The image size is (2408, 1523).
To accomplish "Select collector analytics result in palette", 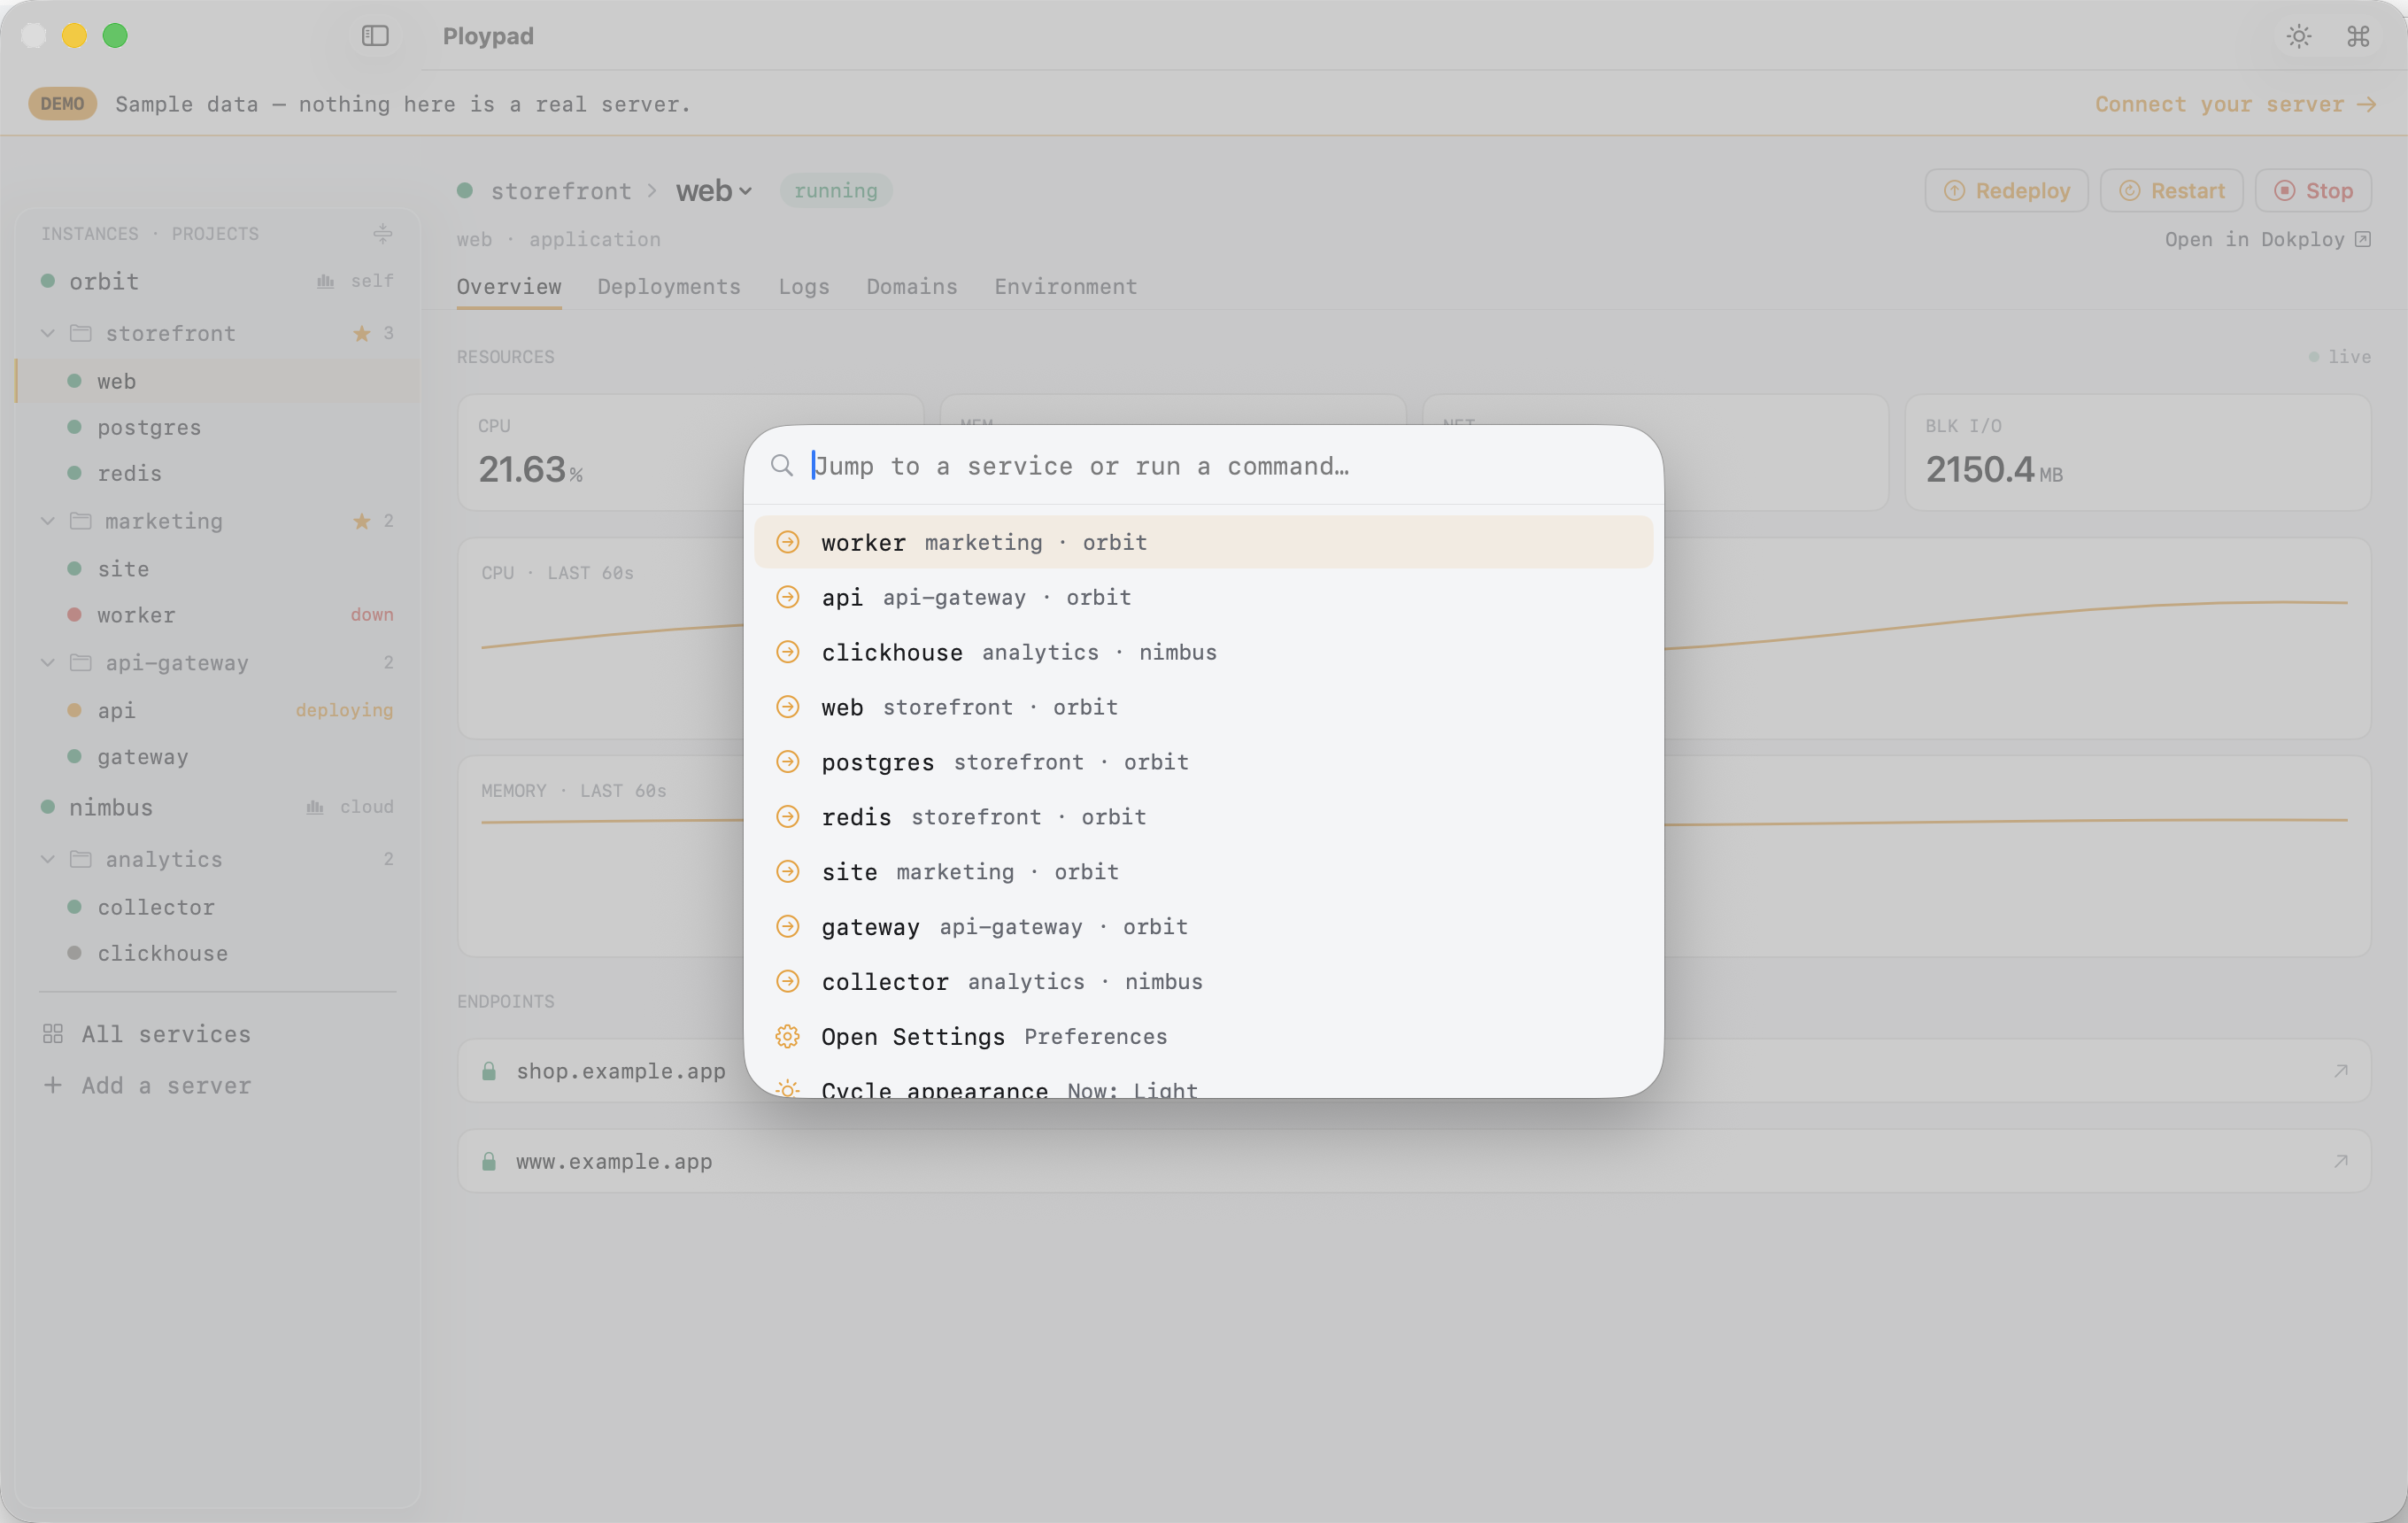I will tap(1203, 982).
